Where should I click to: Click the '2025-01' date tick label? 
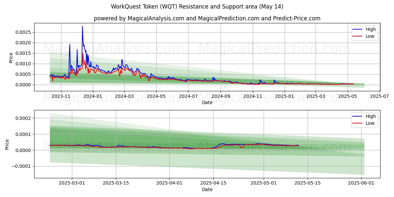tap(284, 96)
